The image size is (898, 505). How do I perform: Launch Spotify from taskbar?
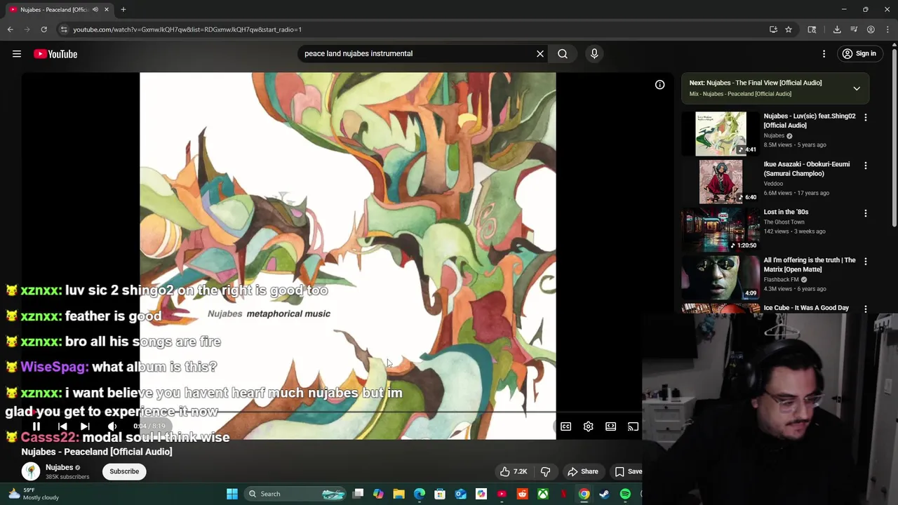(625, 494)
